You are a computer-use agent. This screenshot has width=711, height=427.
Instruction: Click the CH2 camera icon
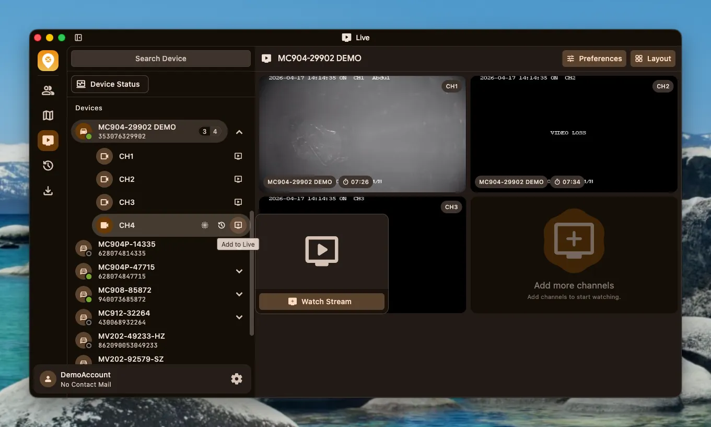coord(104,179)
